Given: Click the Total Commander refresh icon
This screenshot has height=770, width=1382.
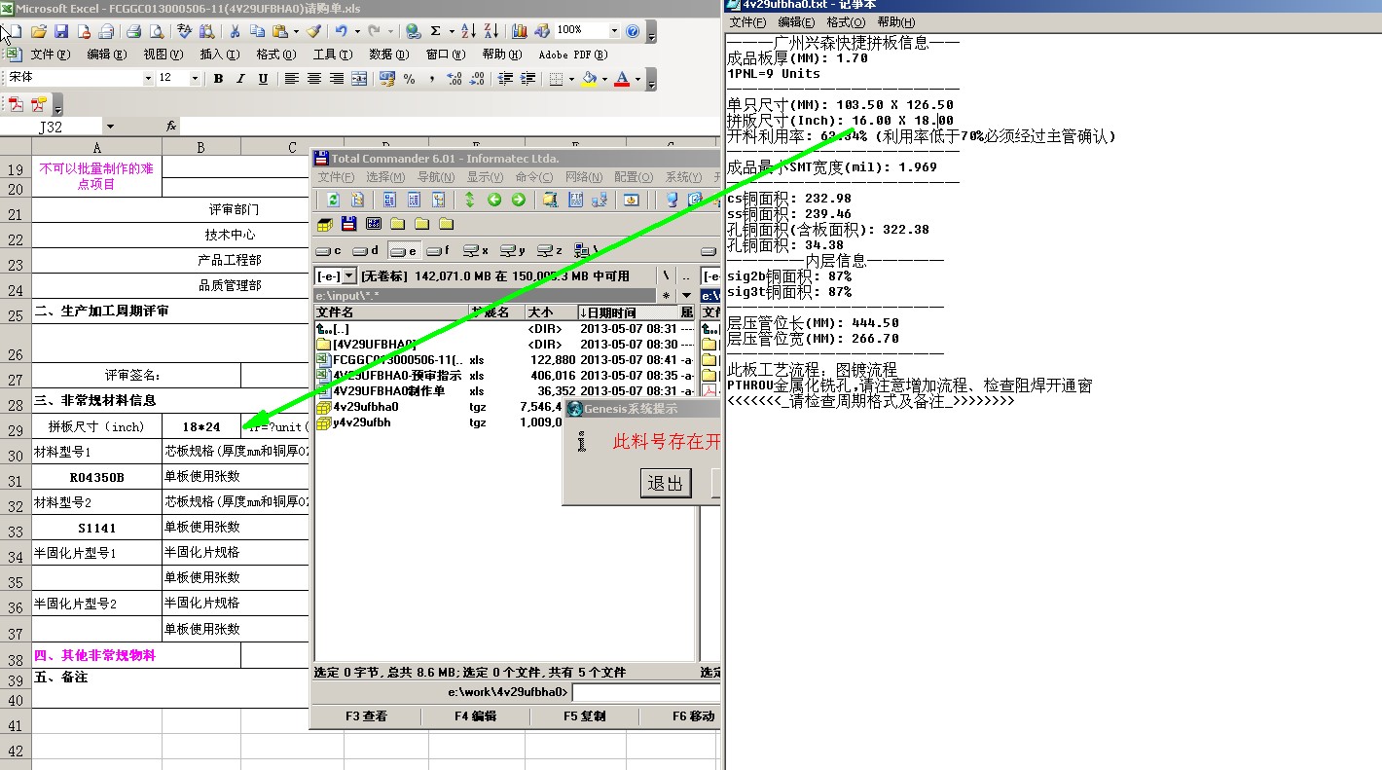Looking at the screenshot, I should [333, 200].
